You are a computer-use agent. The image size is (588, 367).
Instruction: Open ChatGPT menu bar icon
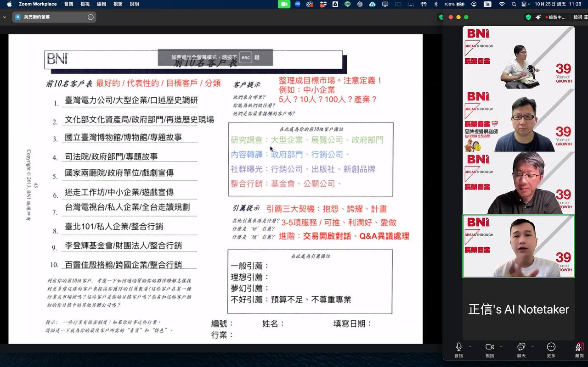360,4
